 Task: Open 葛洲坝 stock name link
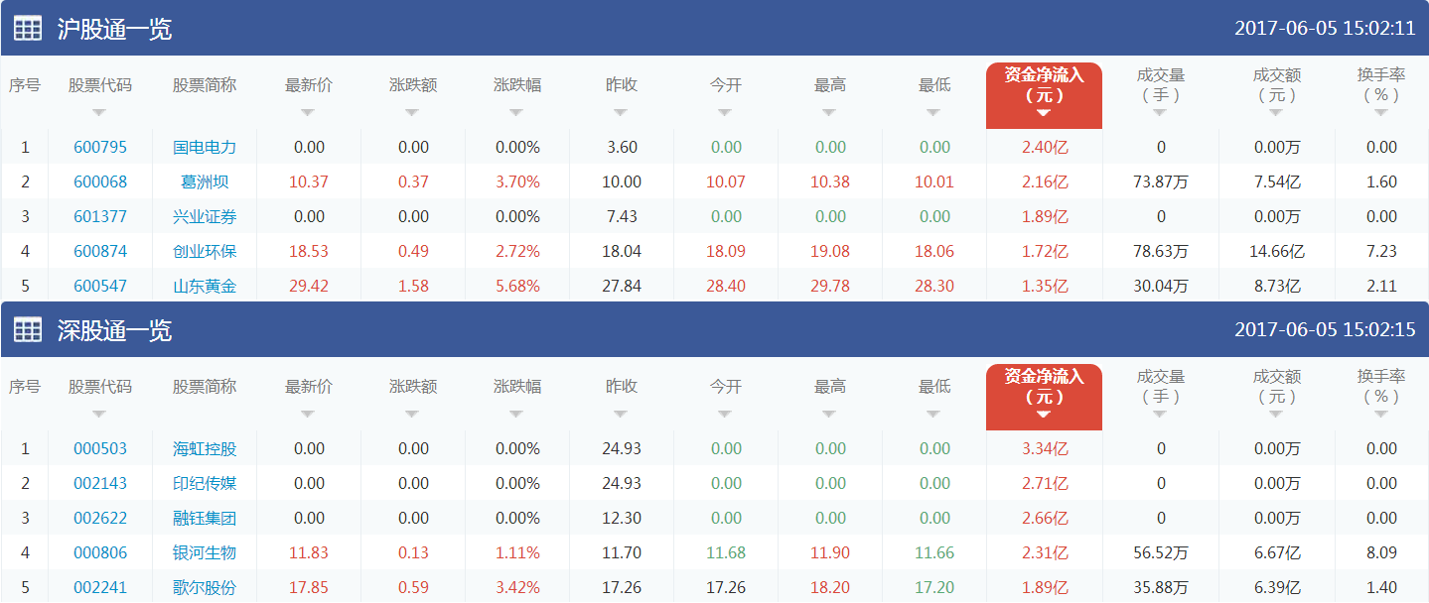pyautogui.click(x=205, y=181)
